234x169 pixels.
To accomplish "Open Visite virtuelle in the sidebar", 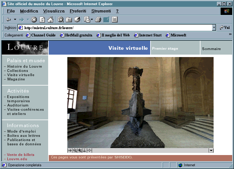I will point(21,75).
